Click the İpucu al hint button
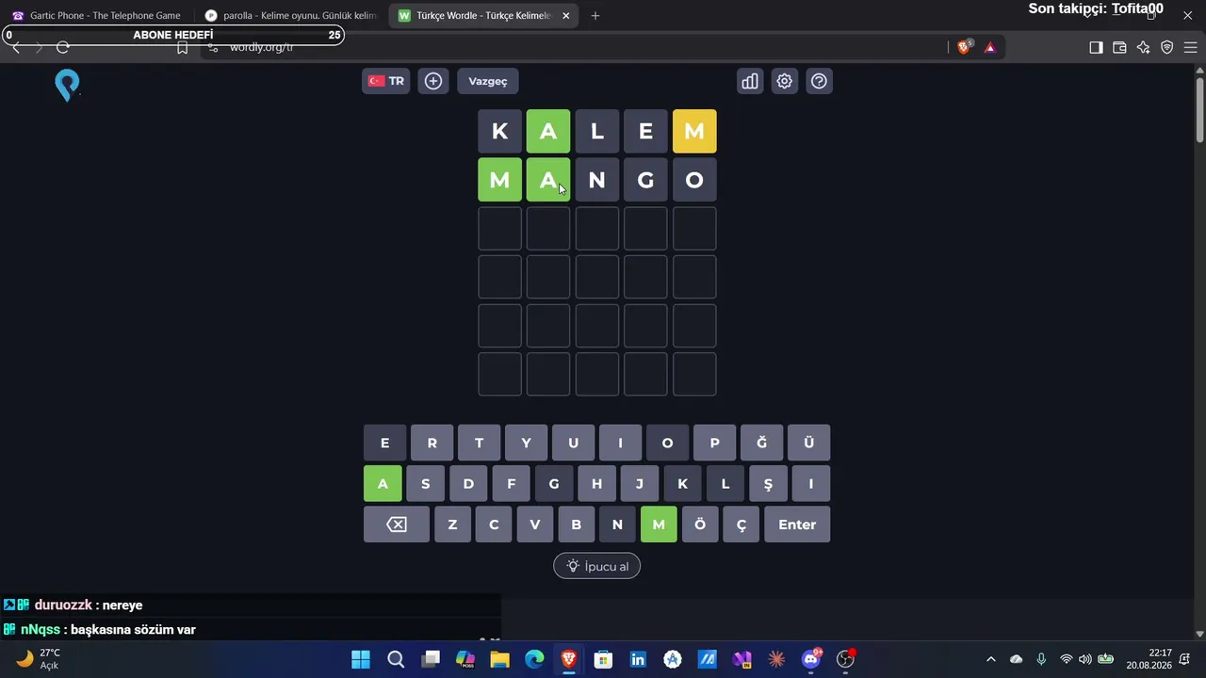The image size is (1206, 678). (x=596, y=566)
